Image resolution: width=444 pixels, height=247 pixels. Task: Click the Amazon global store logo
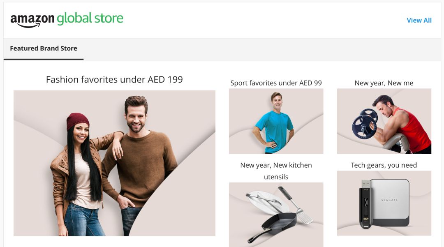(67, 20)
